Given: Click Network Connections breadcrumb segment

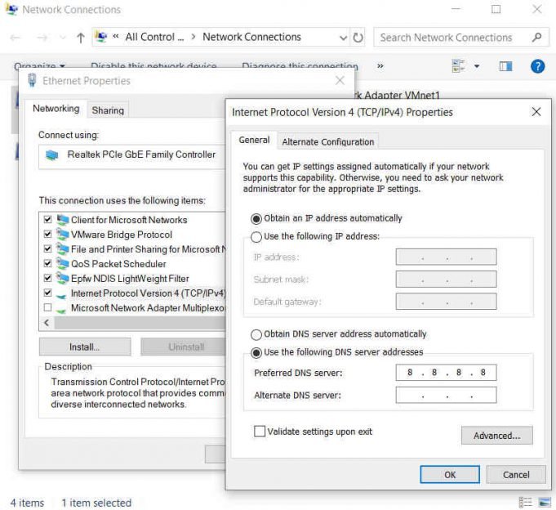Looking at the screenshot, I should point(251,37).
